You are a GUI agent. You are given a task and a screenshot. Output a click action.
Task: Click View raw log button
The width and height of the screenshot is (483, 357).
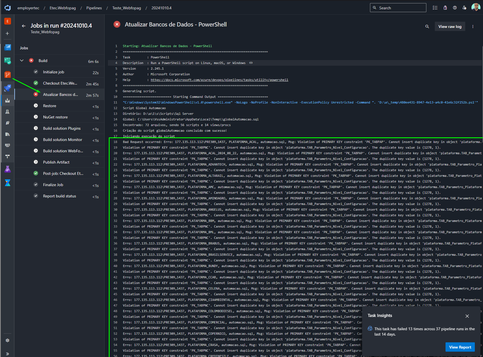click(450, 27)
